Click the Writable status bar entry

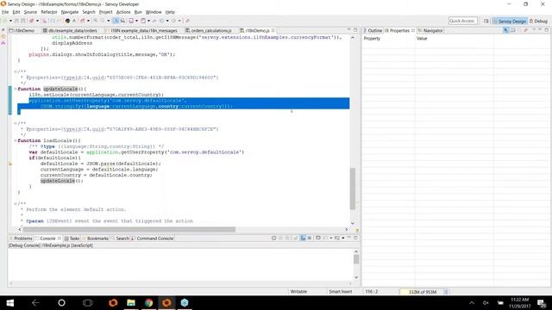[298, 292]
